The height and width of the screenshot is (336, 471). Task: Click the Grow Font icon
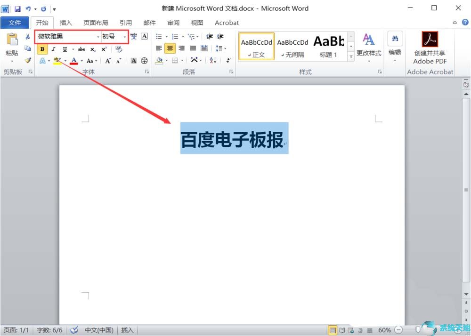(x=108, y=61)
